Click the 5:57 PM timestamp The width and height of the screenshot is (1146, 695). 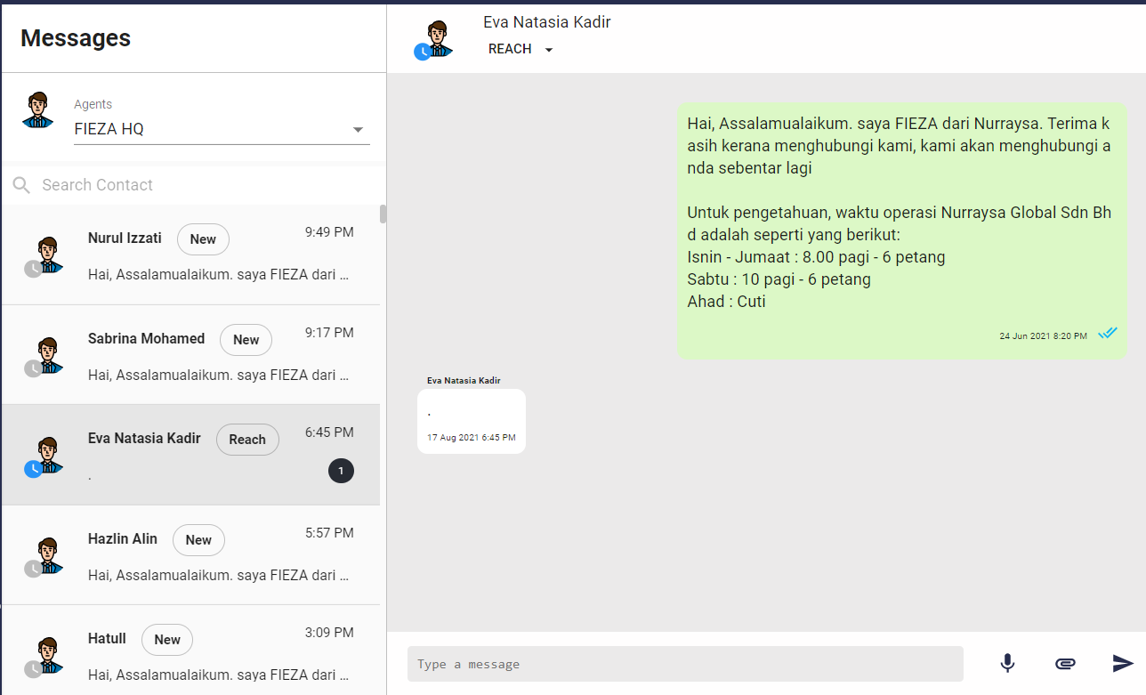coord(329,533)
